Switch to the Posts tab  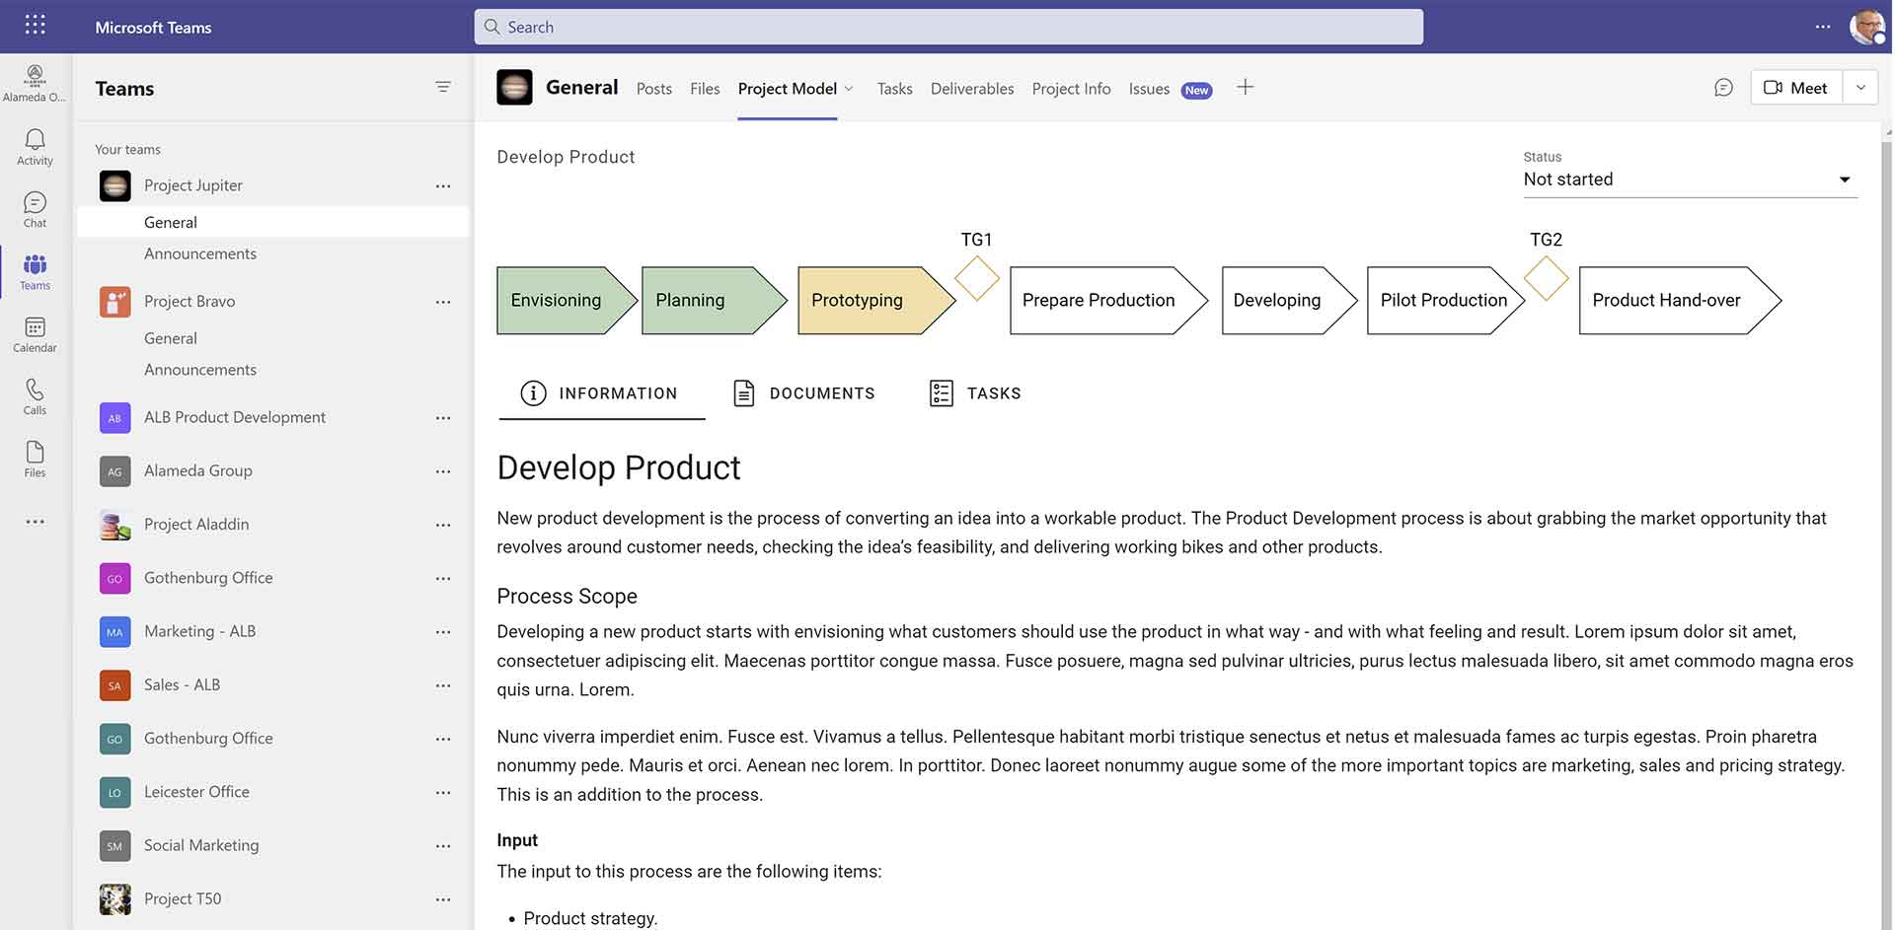tap(653, 89)
